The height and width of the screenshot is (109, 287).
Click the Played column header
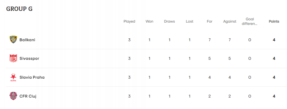tap(129, 21)
